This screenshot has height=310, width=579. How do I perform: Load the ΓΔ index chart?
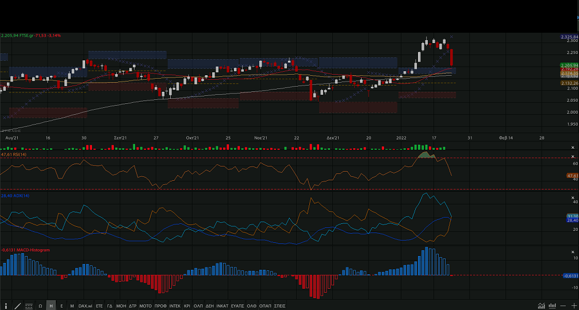[110, 306]
